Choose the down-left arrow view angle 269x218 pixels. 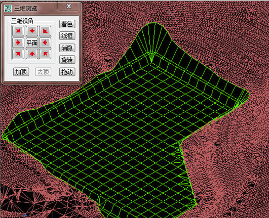[x=45, y=31]
